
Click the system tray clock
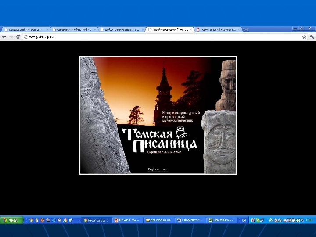309,220
